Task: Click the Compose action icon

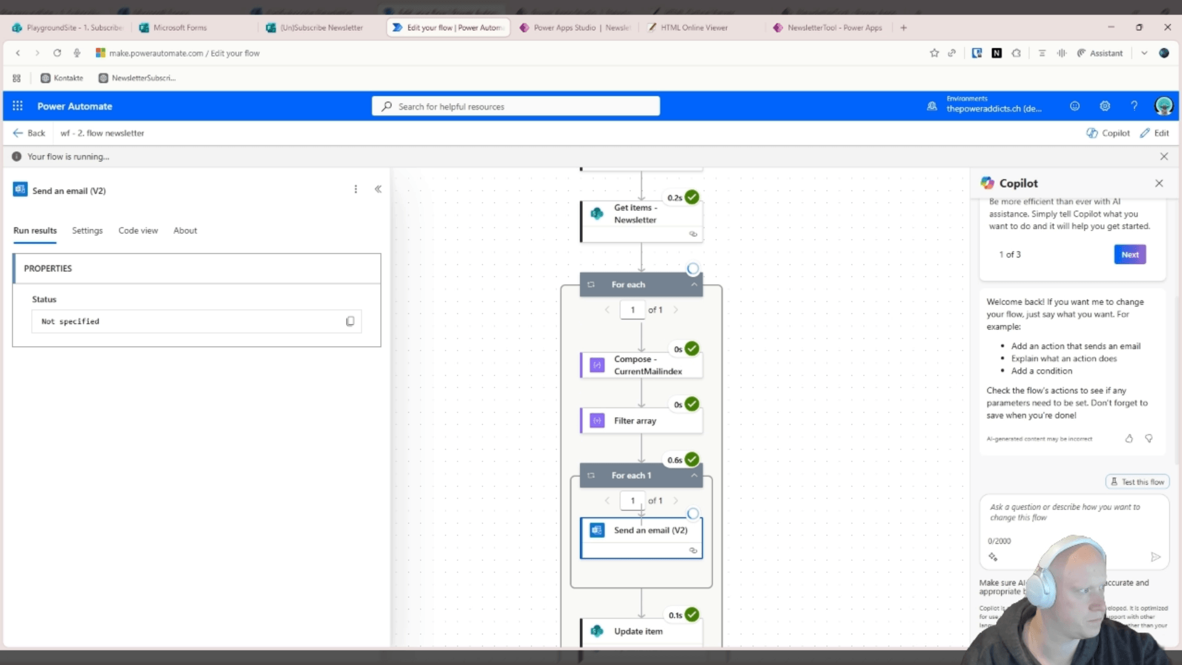Action: (597, 365)
